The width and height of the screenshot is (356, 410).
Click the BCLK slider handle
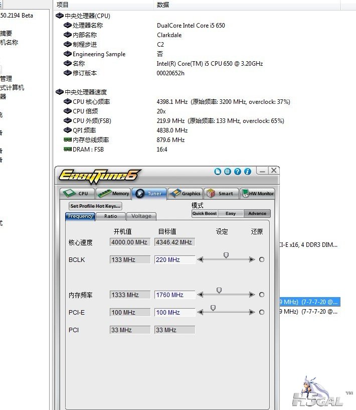coord(226,255)
